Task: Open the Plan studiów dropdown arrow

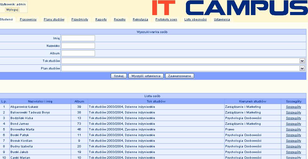Action: point(302,68)
